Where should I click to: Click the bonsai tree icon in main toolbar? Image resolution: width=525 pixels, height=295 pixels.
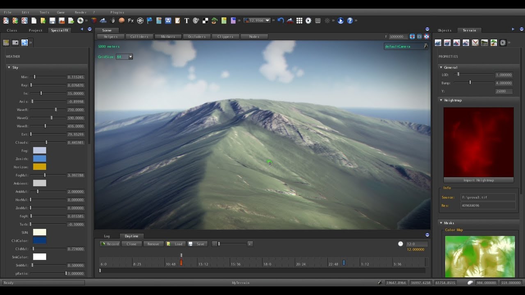click(214, 20)
